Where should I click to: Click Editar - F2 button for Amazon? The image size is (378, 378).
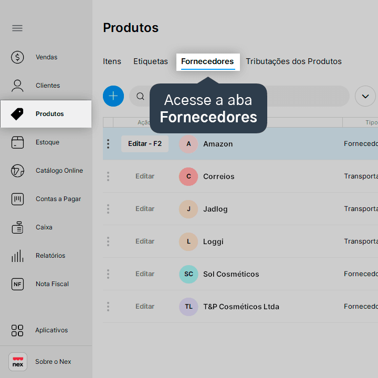[x=145, y=144]
